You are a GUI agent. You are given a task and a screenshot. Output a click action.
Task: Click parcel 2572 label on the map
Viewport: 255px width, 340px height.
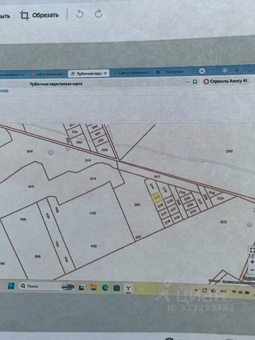click(223, 222)
